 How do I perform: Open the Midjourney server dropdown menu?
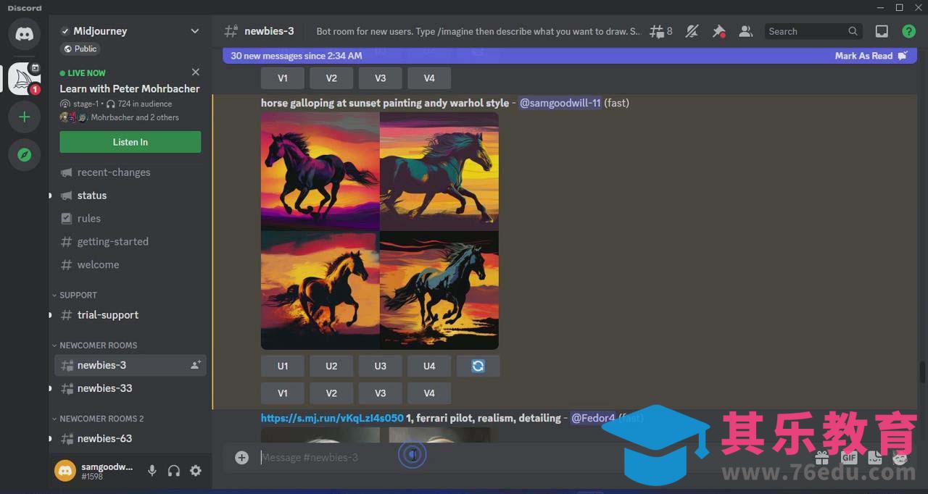click(x=194, y=31)
